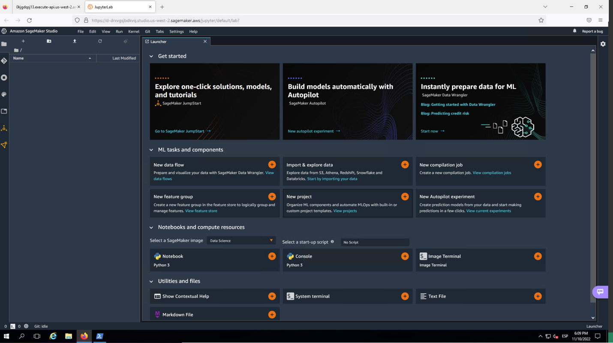Click the notifications bell icon
This screenshot has width=613, height=343.
point(575,31)
